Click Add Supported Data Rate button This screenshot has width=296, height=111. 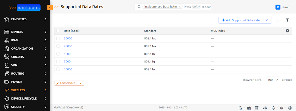tap(240, 20)
